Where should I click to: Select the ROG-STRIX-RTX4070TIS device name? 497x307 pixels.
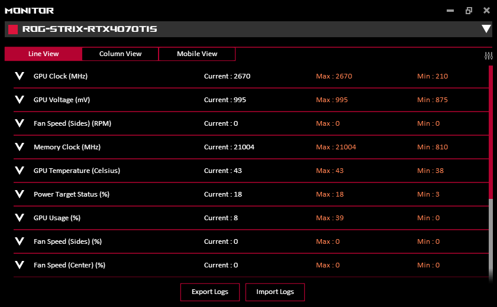(90, 29)
